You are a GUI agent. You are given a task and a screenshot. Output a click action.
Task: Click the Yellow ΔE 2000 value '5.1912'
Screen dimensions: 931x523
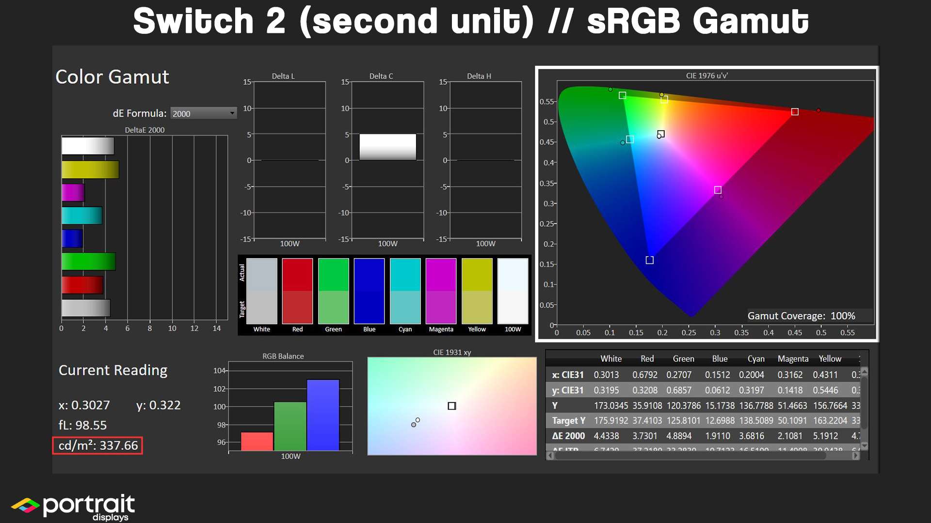[825, 436]
